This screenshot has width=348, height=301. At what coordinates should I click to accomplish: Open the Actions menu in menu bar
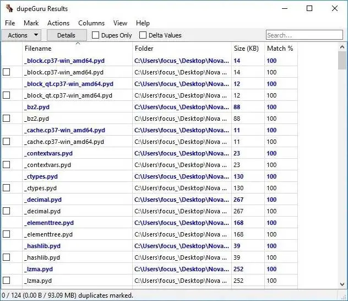(58, 23)
